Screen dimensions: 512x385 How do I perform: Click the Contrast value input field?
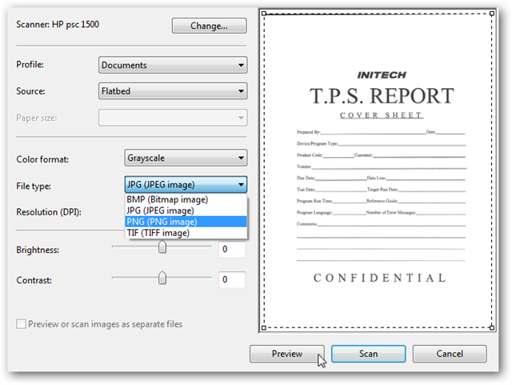point(232,280)
